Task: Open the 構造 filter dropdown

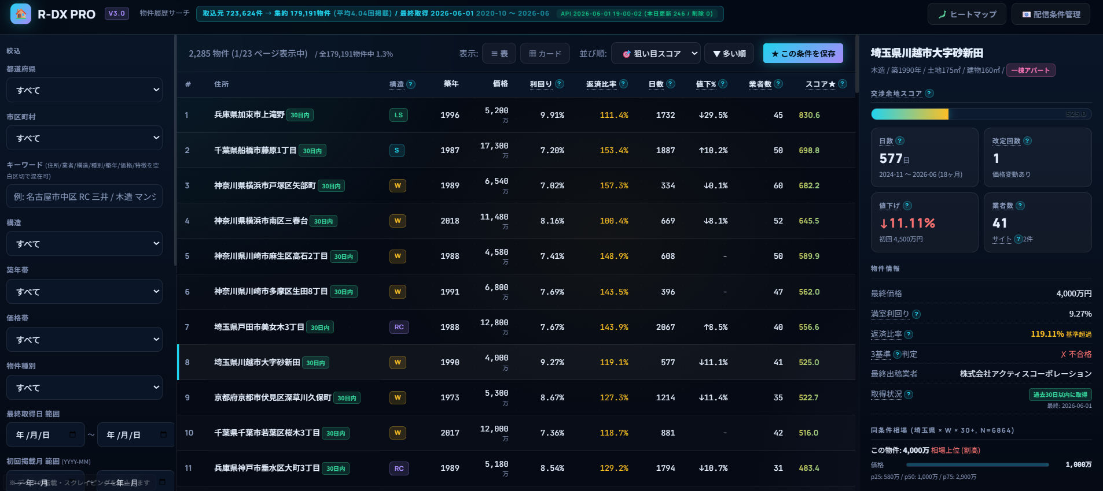Action: 84,244
